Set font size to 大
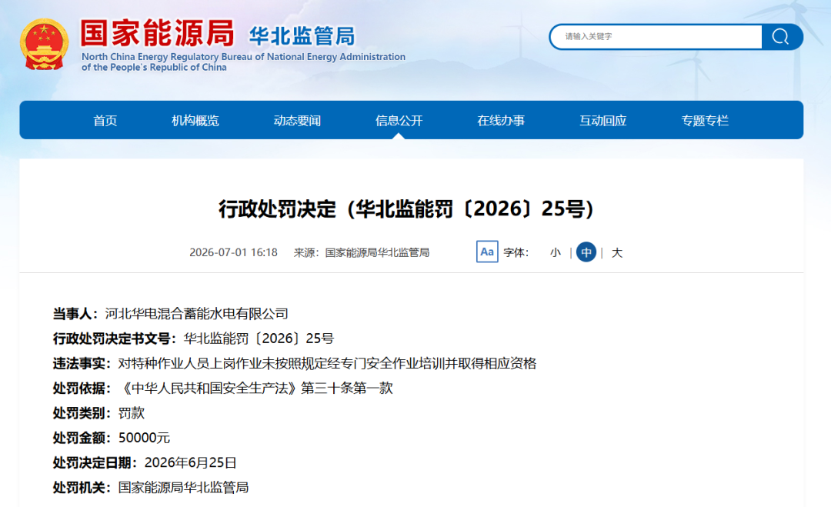831x507 pixels. (617, 252)
